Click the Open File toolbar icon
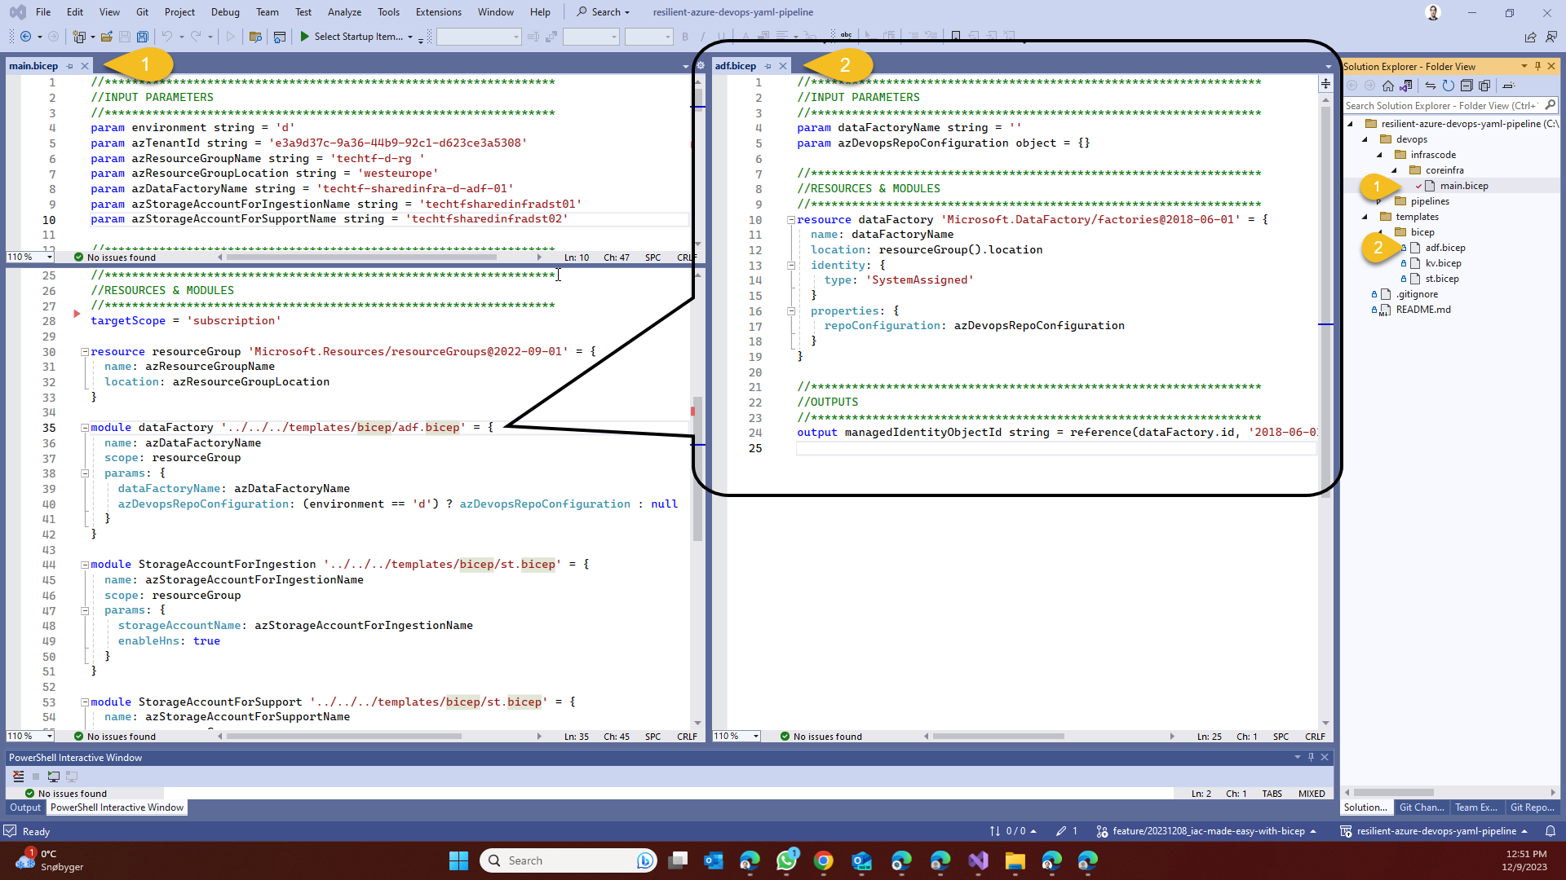This screenshot has height=880, width=1566. [106, 37]
